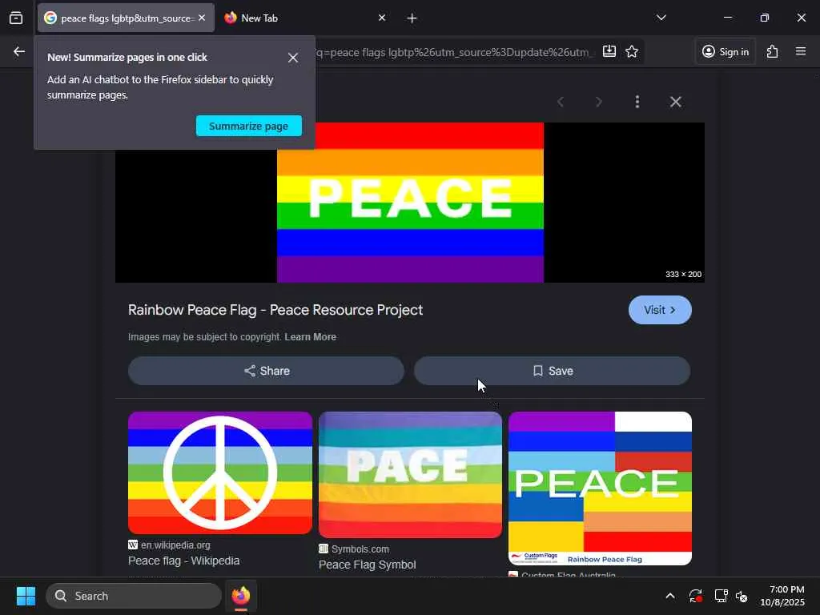Close the New Tab tab
This screenshot has width=820, height=615.
(x=382, y=18)
